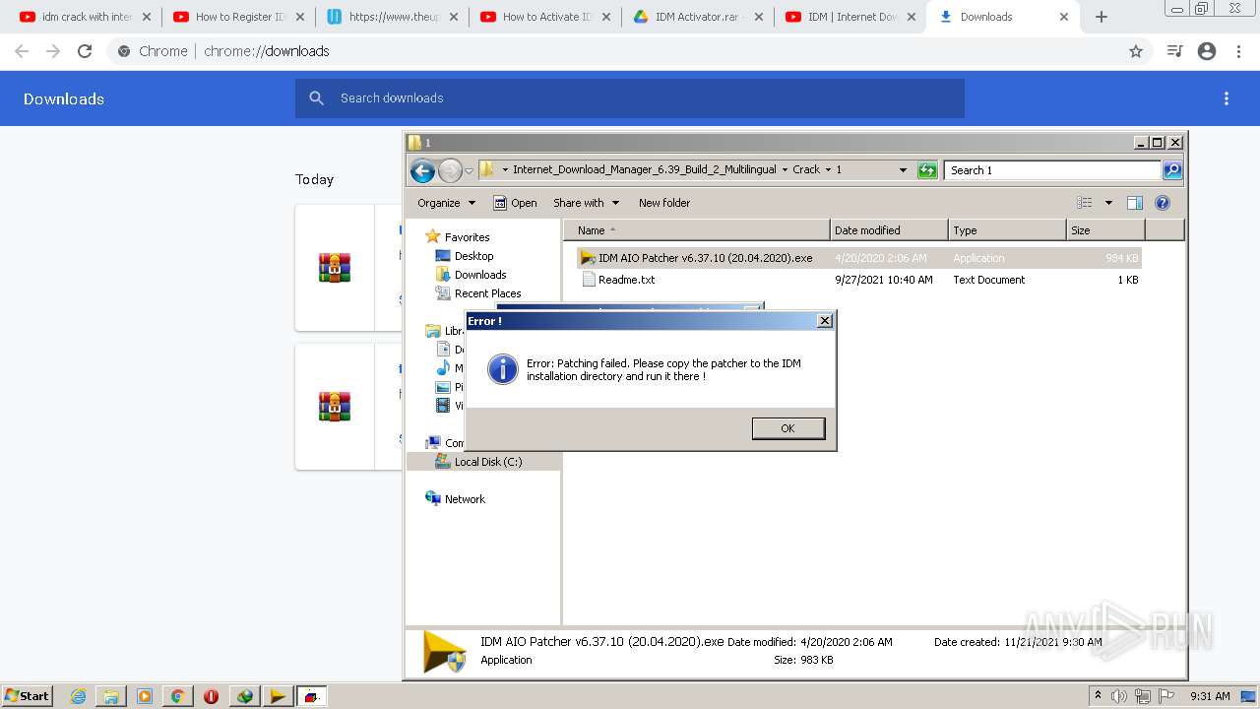Bookmark this page star icon

click(x=1136, y=51)
